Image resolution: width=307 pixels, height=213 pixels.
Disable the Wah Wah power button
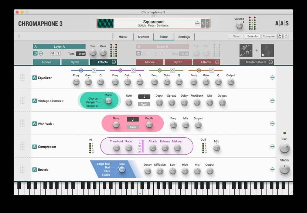[x=34, y=124]
